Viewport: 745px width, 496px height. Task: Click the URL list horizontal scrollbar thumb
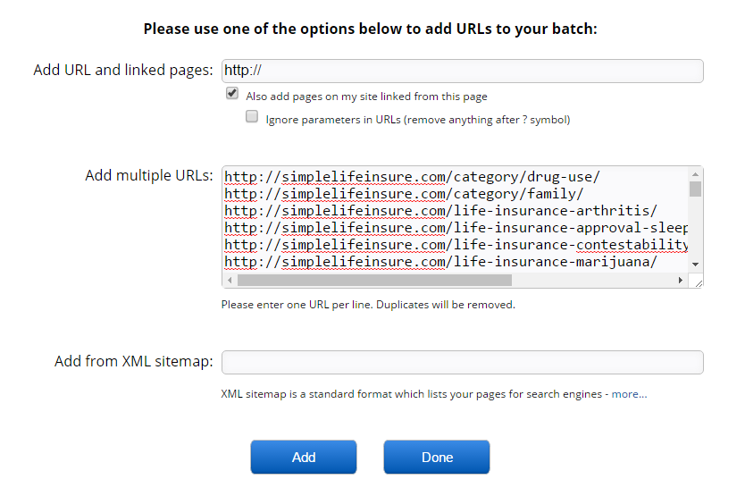[x=373, y=281]
